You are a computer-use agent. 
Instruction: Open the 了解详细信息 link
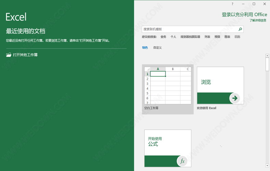point(258,20)
